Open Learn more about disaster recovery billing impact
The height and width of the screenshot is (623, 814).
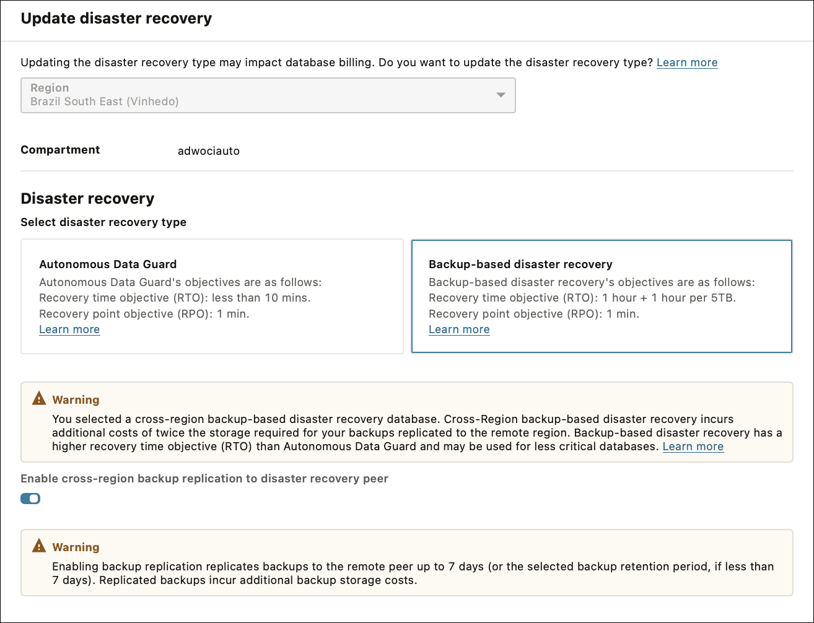point(686,62)
